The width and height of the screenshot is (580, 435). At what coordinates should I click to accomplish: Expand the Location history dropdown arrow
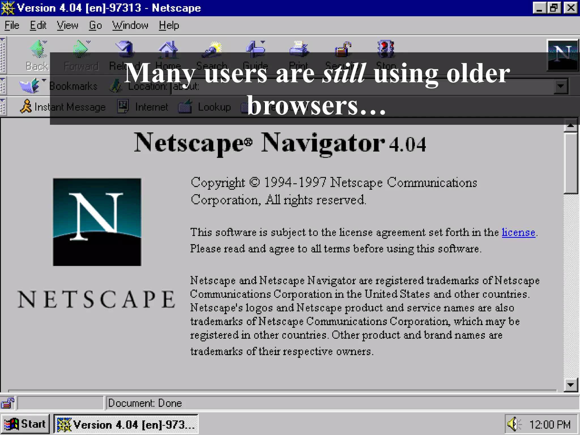[561, 86]
